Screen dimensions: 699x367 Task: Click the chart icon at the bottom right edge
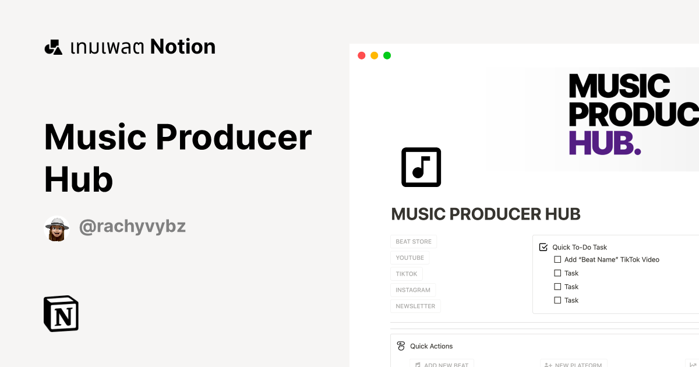694,364
